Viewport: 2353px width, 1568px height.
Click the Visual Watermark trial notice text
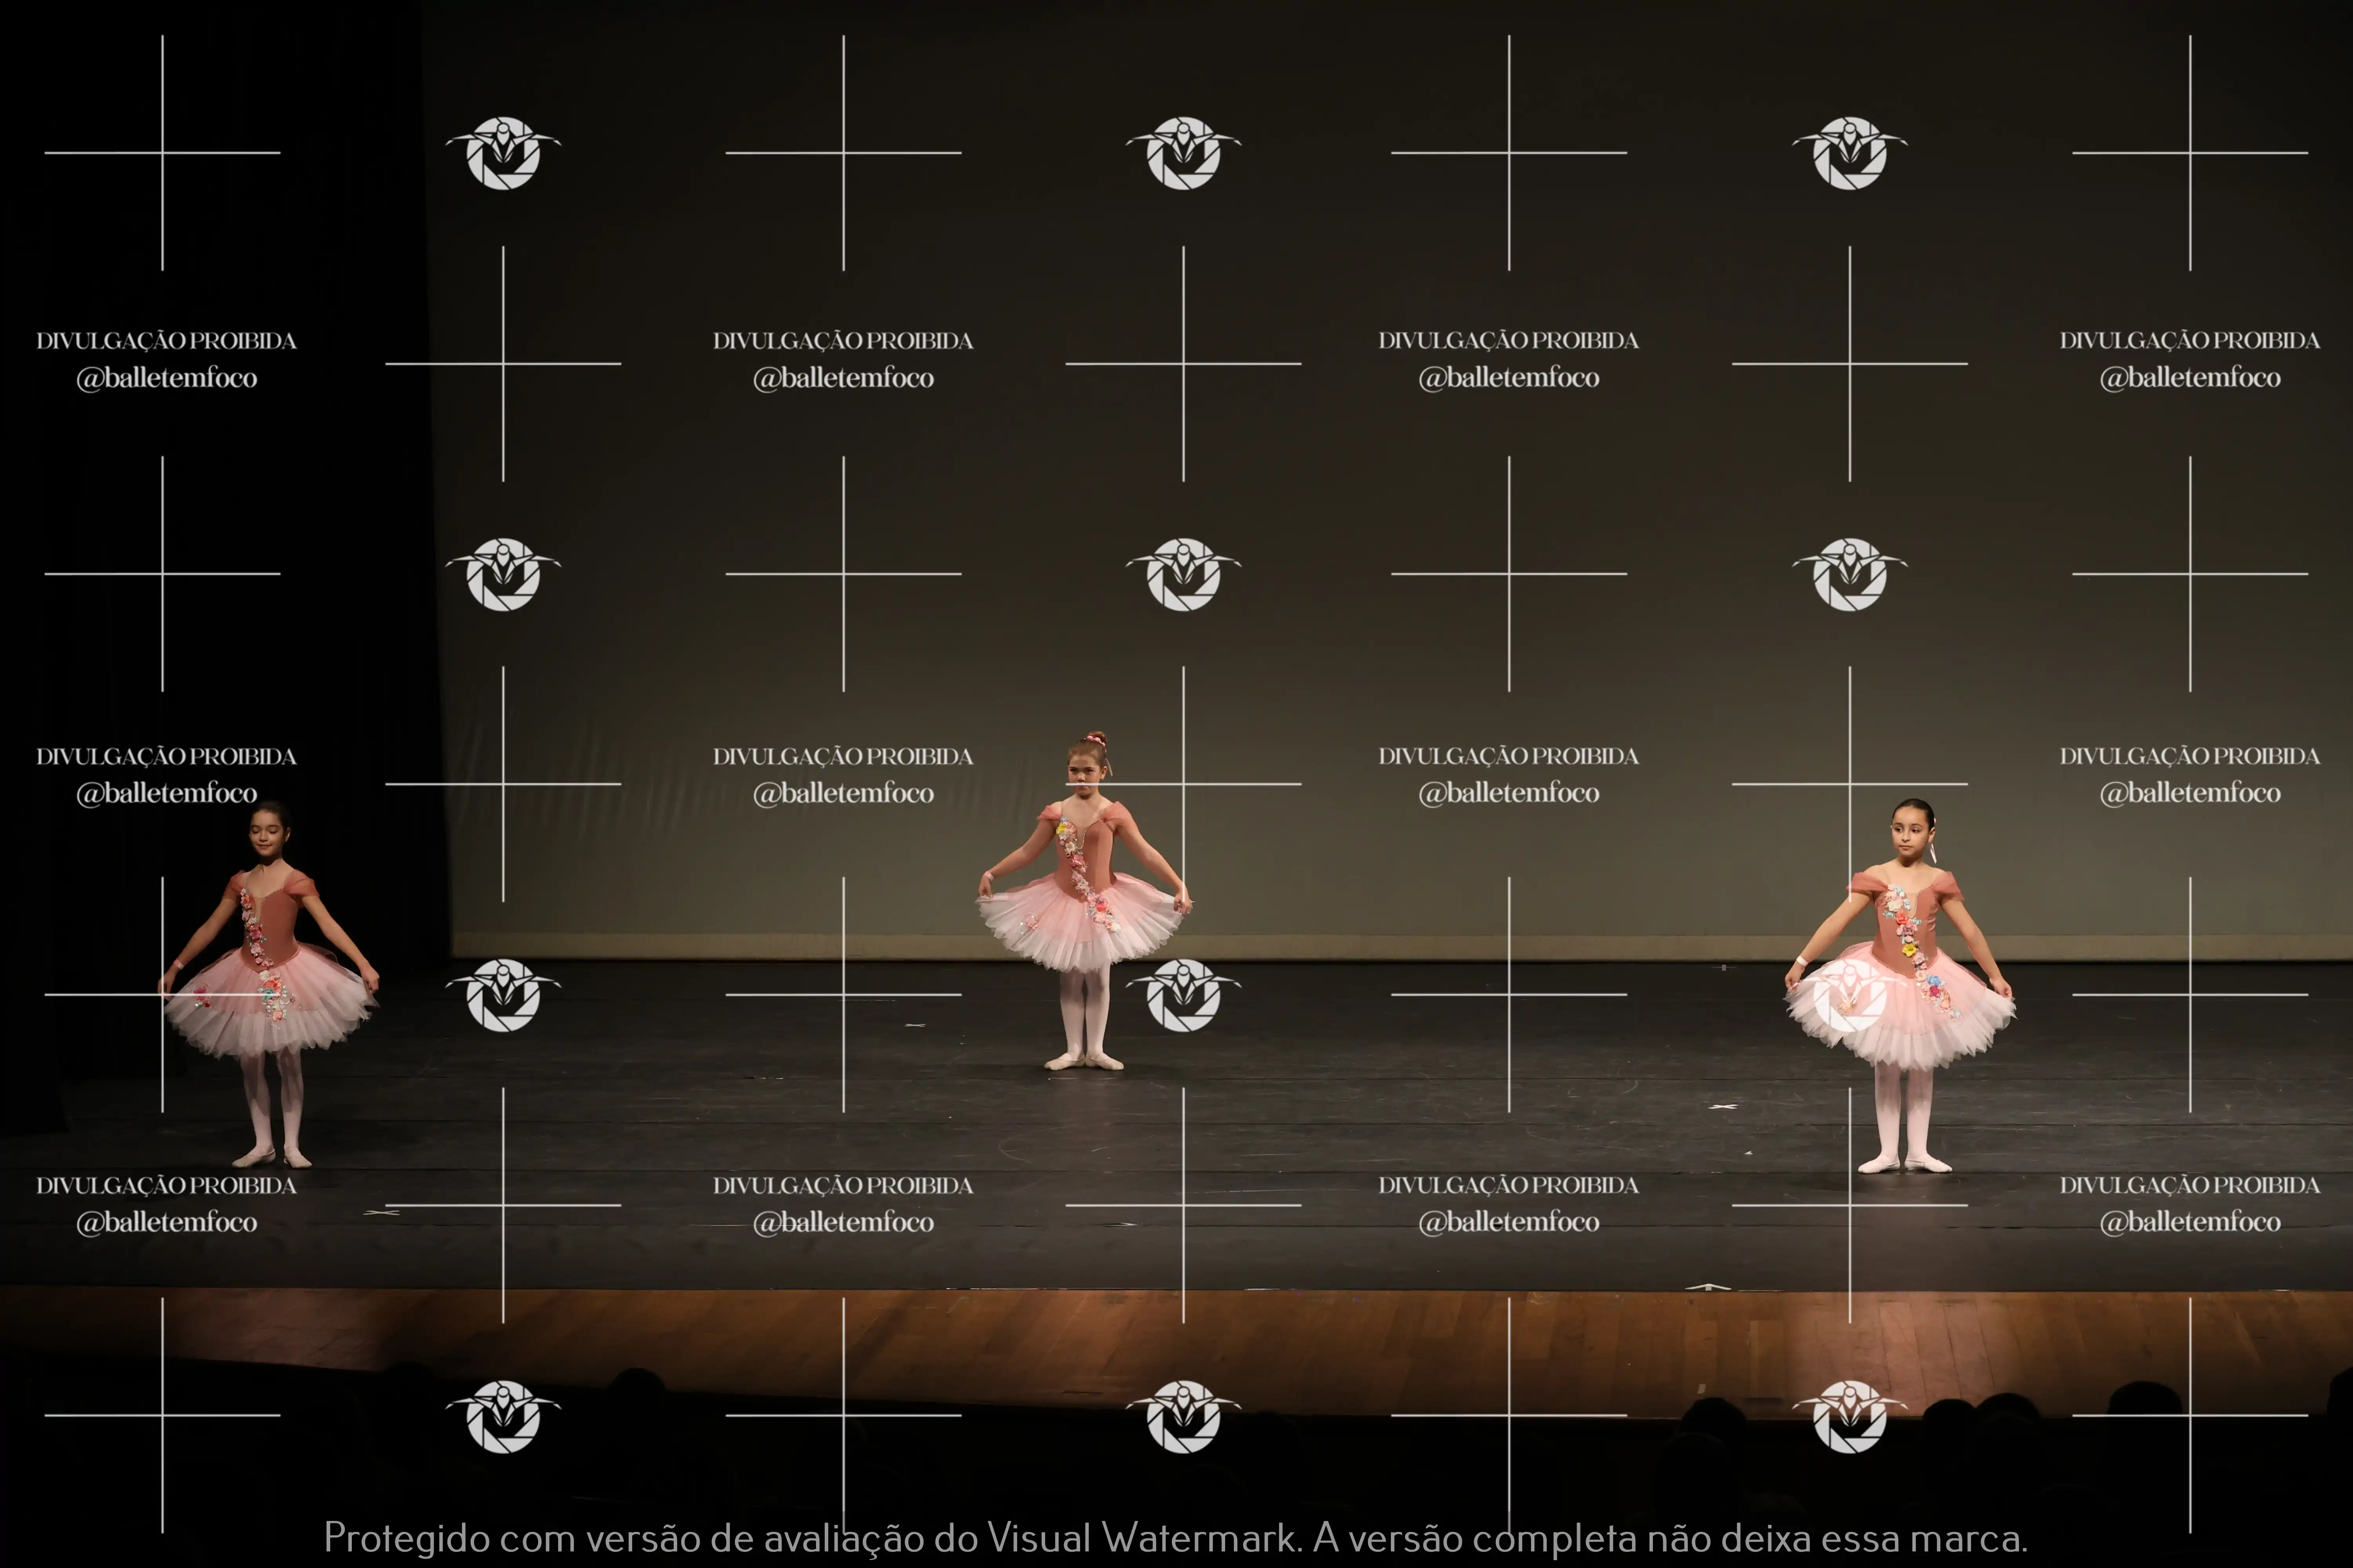(1175, 1537)
